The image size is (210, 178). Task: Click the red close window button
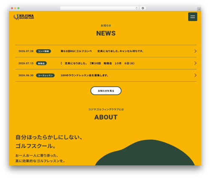tap(12, 8)
